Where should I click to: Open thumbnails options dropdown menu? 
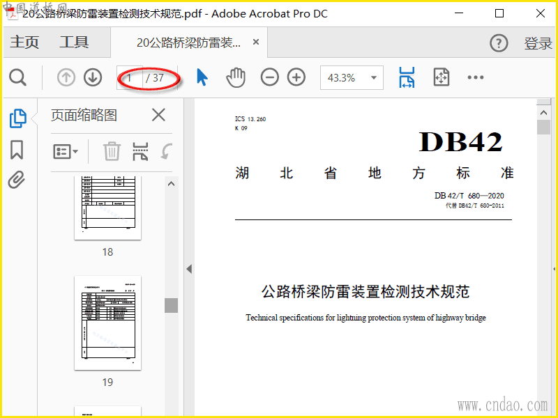pyautogui.click(x=66, y=151)
